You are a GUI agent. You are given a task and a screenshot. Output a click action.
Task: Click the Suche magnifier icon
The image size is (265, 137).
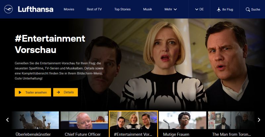248,10
